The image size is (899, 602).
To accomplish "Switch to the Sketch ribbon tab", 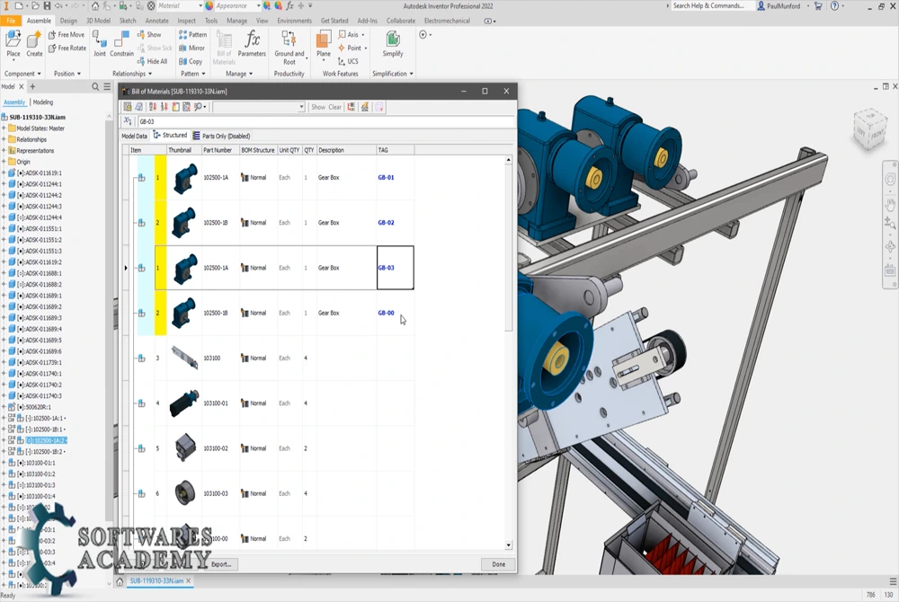I will pos(128,21).
